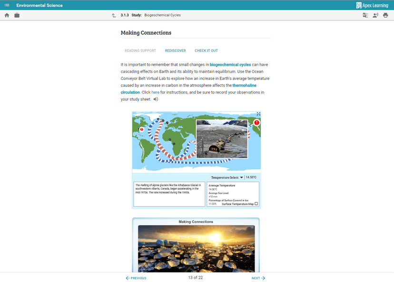The image size is (394, 282).
Task: Switch to the REDISCOVER tab
Action: [x=176, y=50]
